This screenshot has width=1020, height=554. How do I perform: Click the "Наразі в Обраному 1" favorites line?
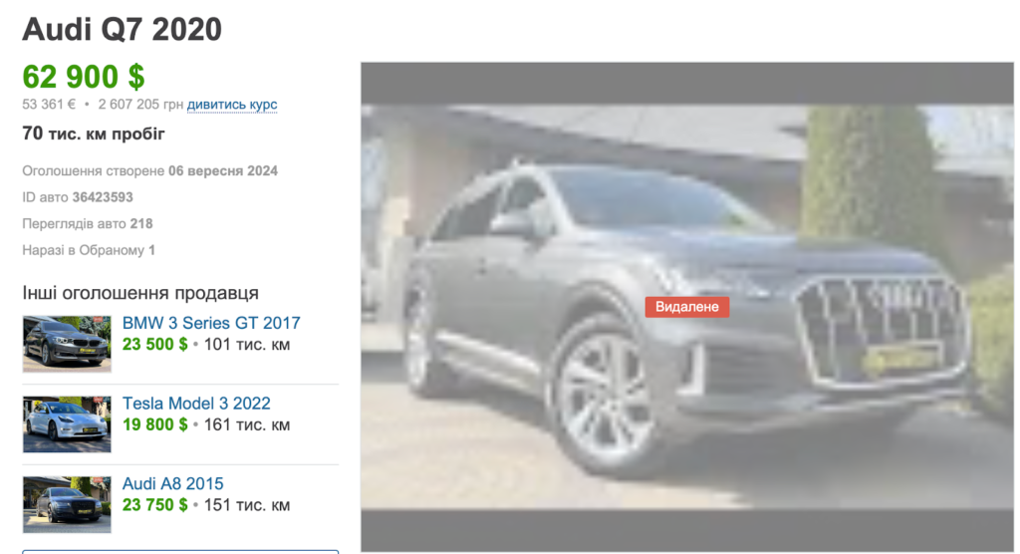coord(89,250)
